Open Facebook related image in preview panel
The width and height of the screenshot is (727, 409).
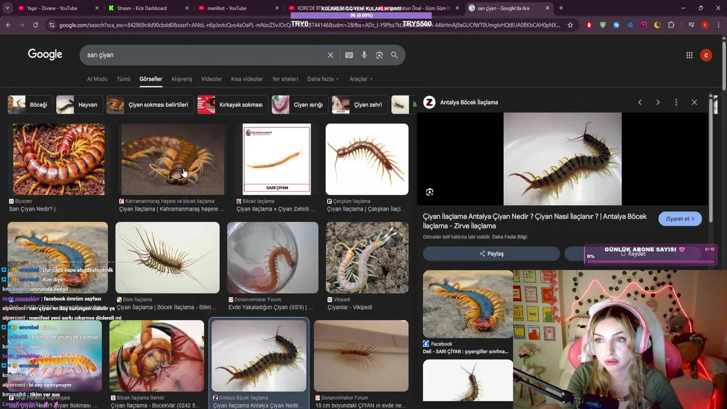point(468,304)
